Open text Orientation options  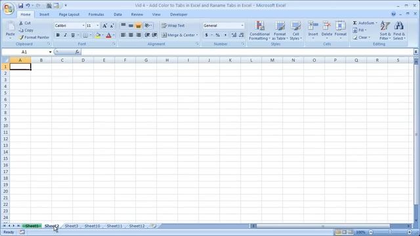(148, 26)
